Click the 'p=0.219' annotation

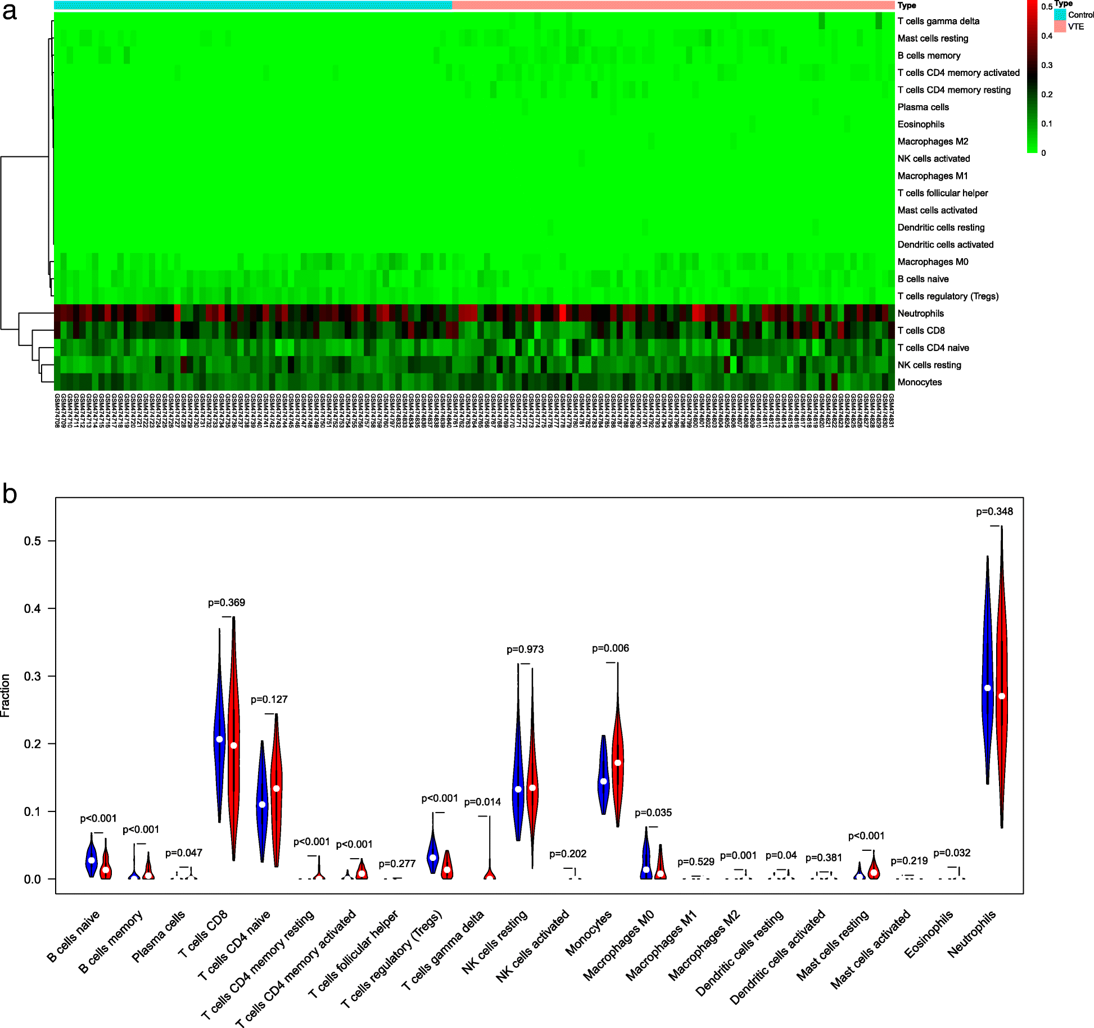click(x=909, y=861)
